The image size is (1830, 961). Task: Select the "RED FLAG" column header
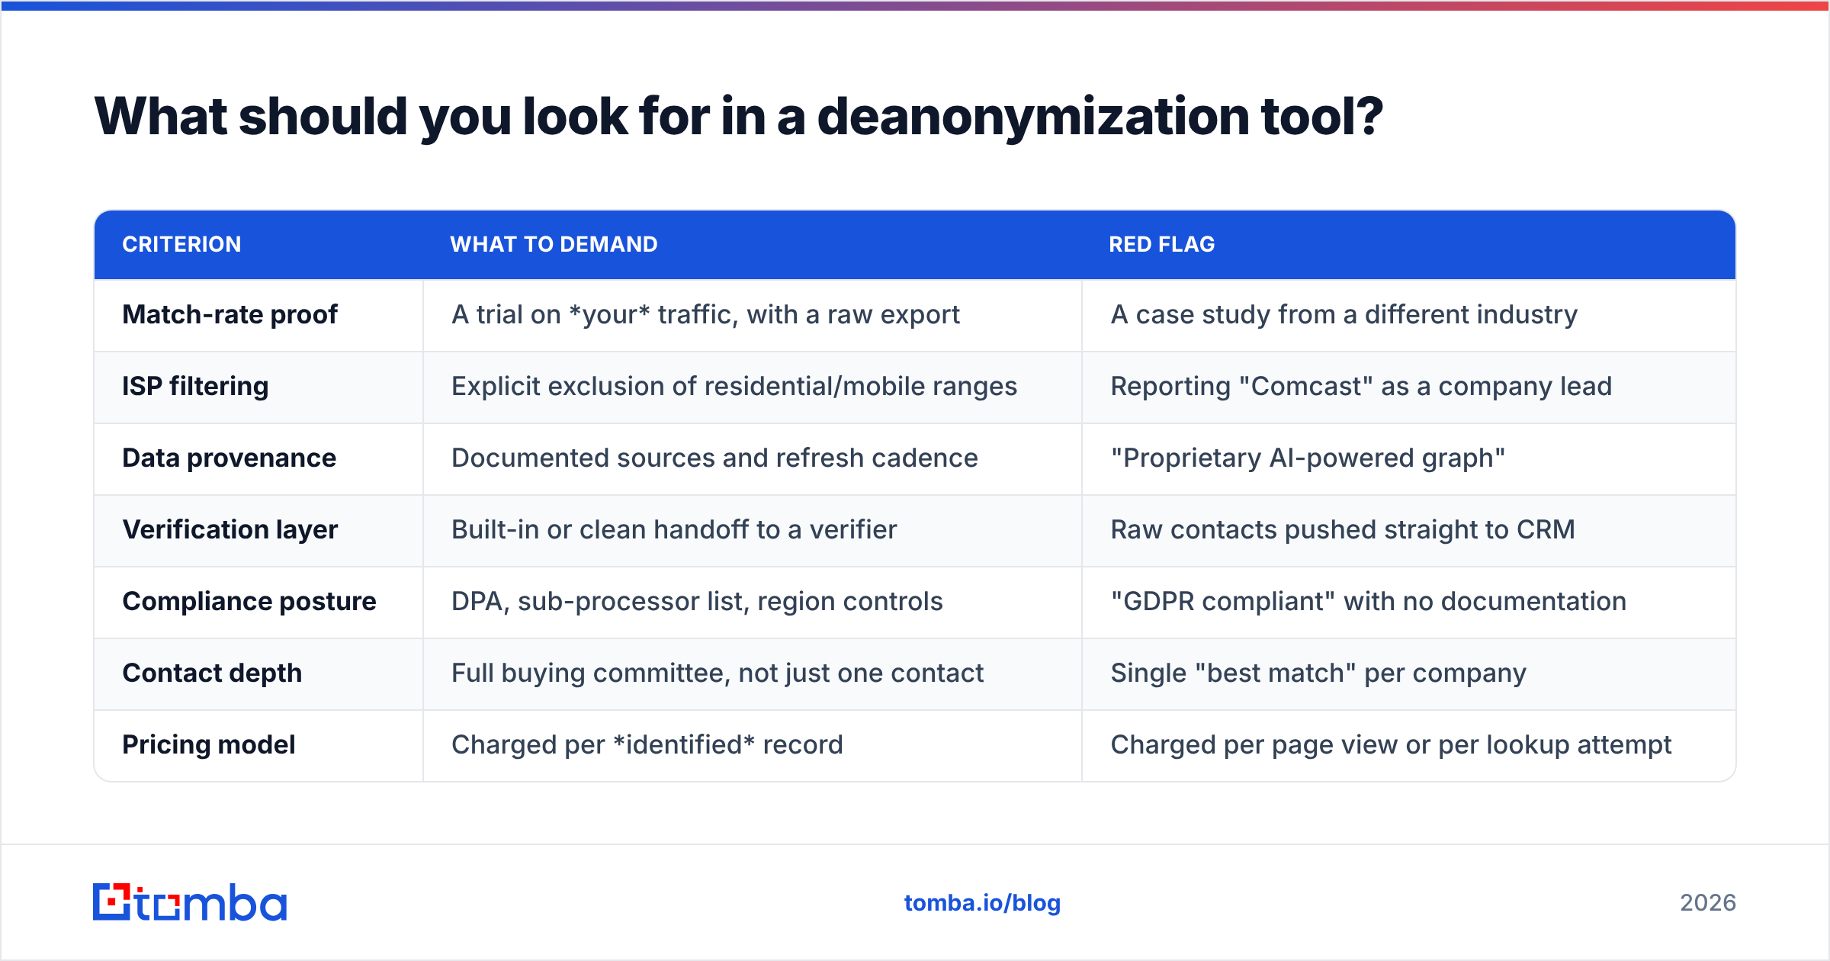tap(1161, 244)
